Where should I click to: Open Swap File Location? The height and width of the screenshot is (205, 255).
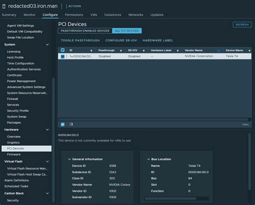pyautogui.click(x=20, y=38)
